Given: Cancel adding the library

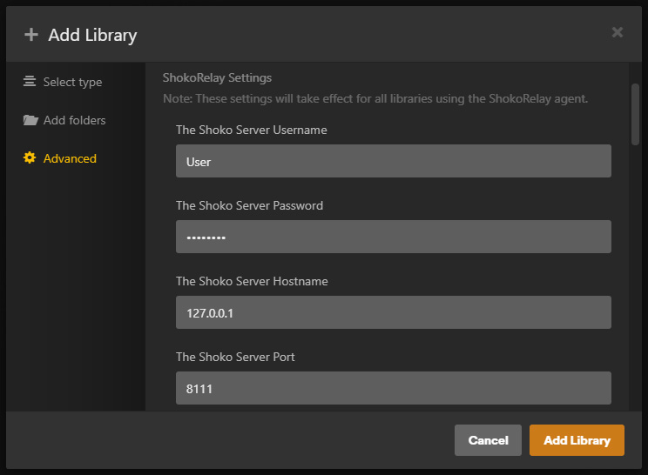Looking at the screenshot, I should coord(488,440).
